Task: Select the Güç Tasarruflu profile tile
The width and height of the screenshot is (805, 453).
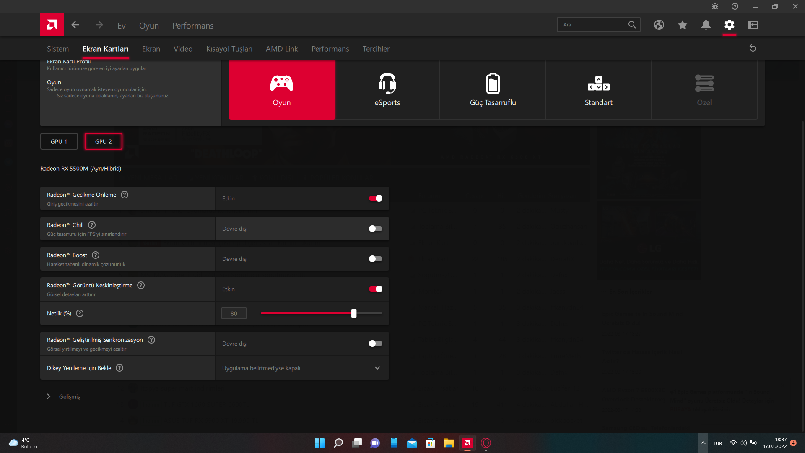Action: 493,90
